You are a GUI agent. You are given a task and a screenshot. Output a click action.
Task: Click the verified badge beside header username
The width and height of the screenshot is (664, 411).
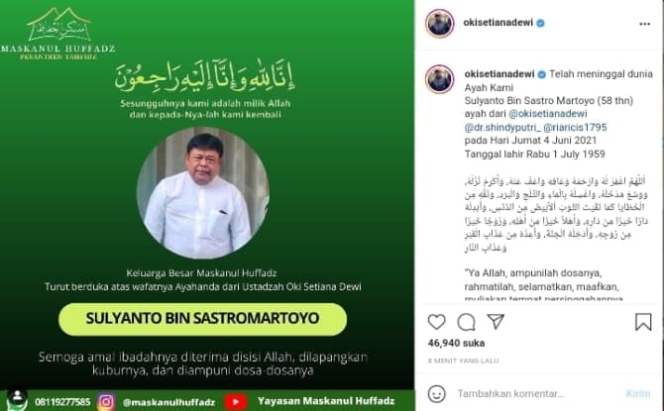[540, 24]
